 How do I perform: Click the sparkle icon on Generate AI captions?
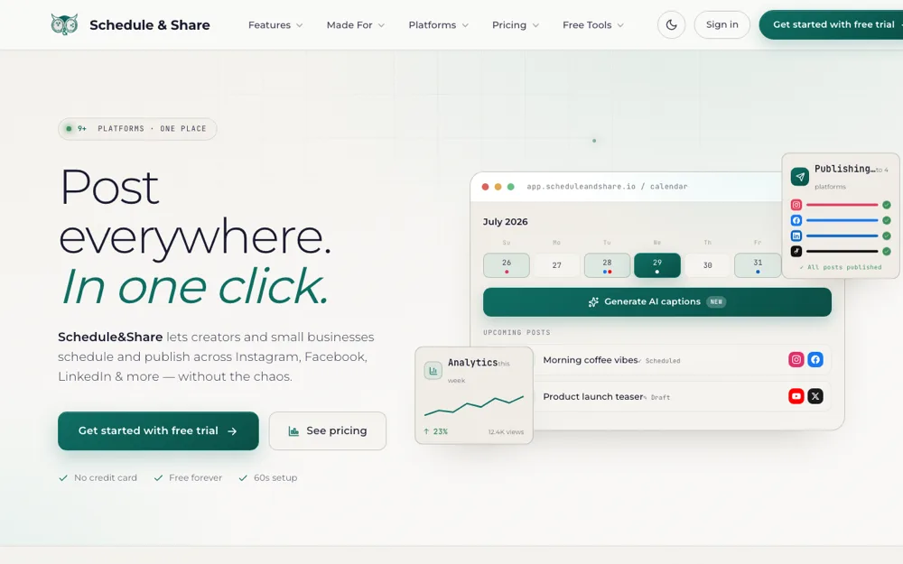point(593,302)
